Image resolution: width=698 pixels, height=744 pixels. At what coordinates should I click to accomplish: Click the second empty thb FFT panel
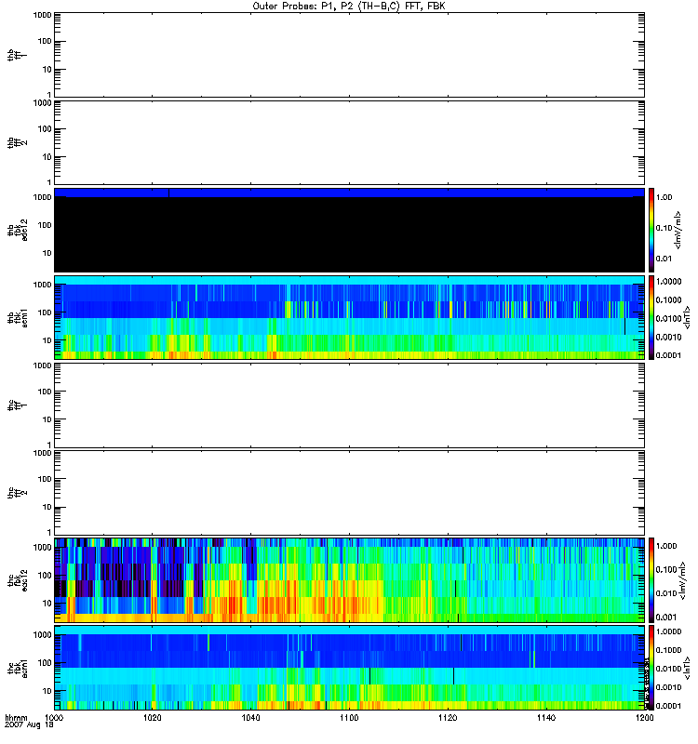(x=349, y=141)
